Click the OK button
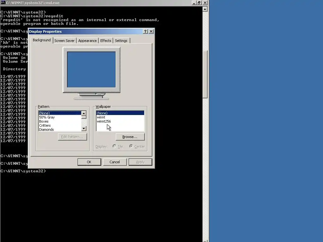The width and height of the screenshot is (323, 242). pyautogui.click(x=89, y=162)
